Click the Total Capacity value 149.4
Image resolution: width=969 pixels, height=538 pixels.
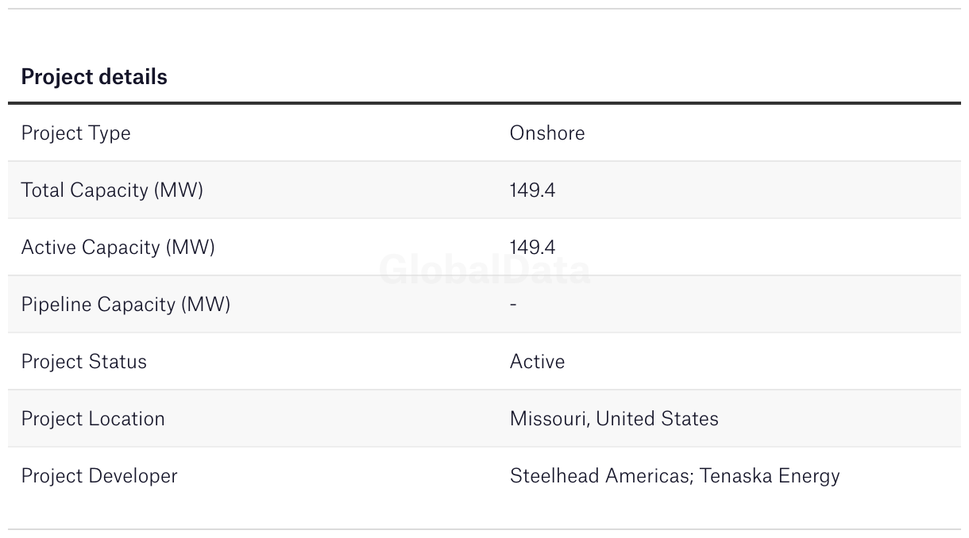point(532,190)
